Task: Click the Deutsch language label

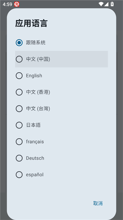Action: point(35,158)
